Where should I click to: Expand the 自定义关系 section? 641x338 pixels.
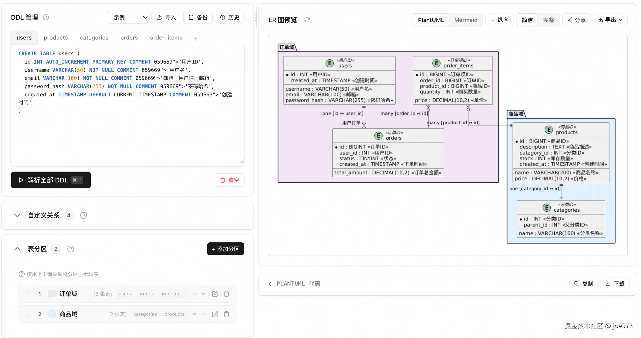(17, 215)
